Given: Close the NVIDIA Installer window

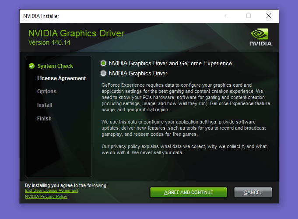Looking at the screenshot, I should pyautogui.click(x=269, y=16).
